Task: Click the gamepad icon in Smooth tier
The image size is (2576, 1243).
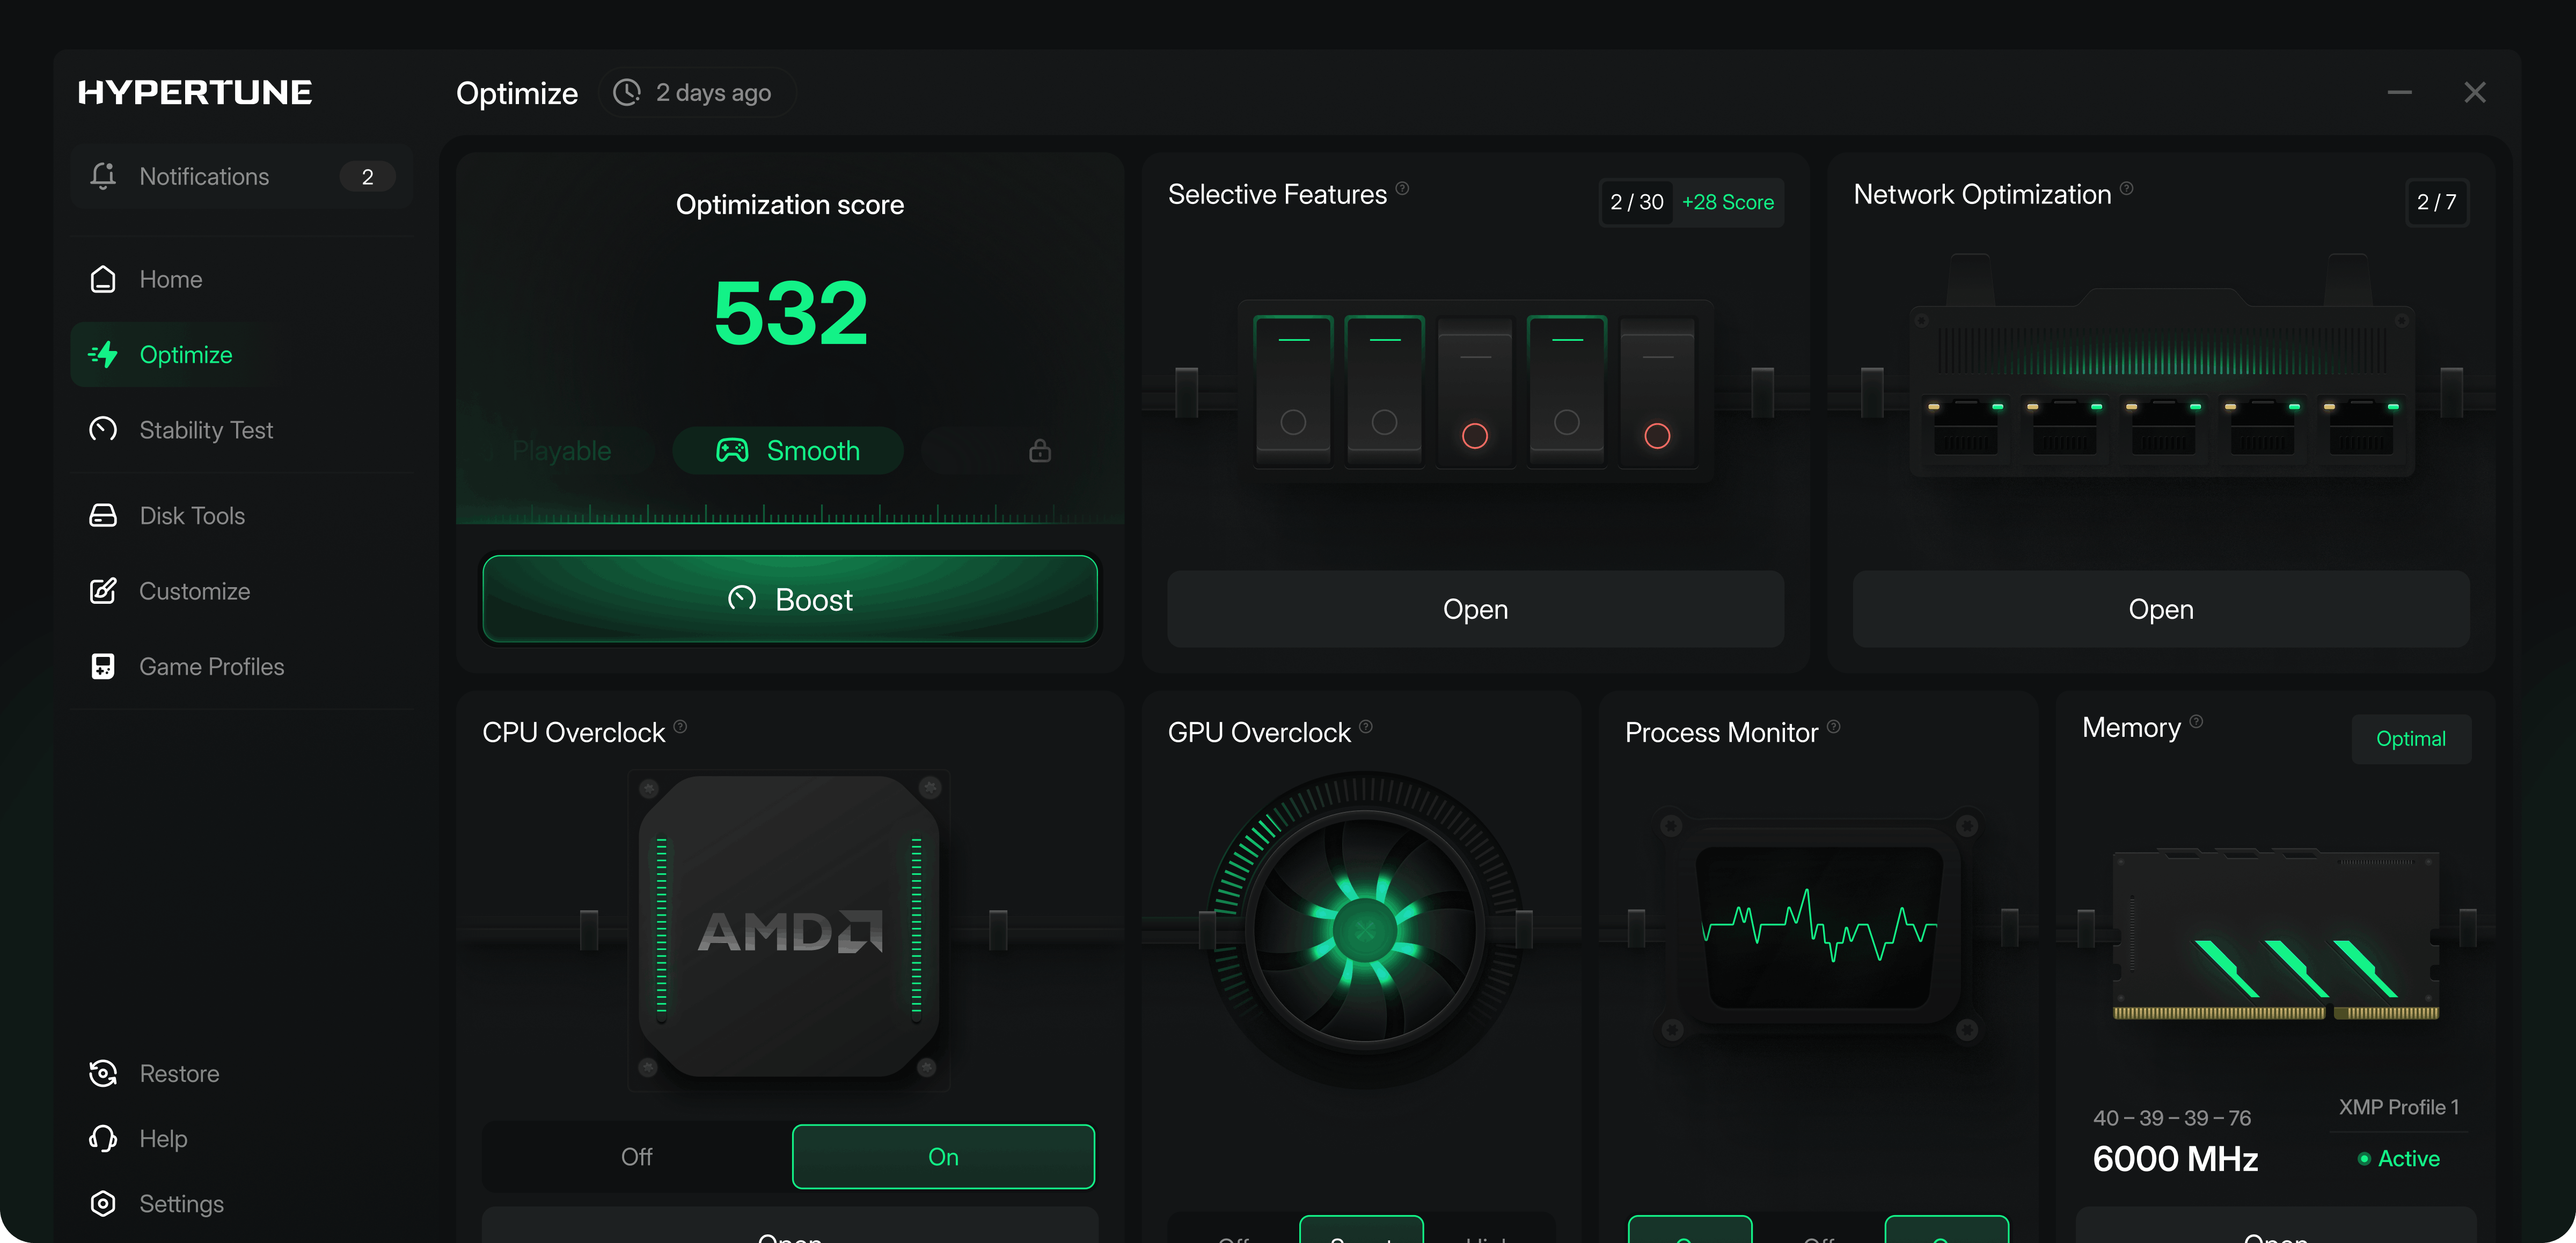Action: pos(732,450)
